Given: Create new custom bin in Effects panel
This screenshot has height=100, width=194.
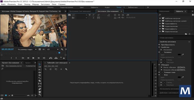Looking at the screenshot, I should click(186, 34).
